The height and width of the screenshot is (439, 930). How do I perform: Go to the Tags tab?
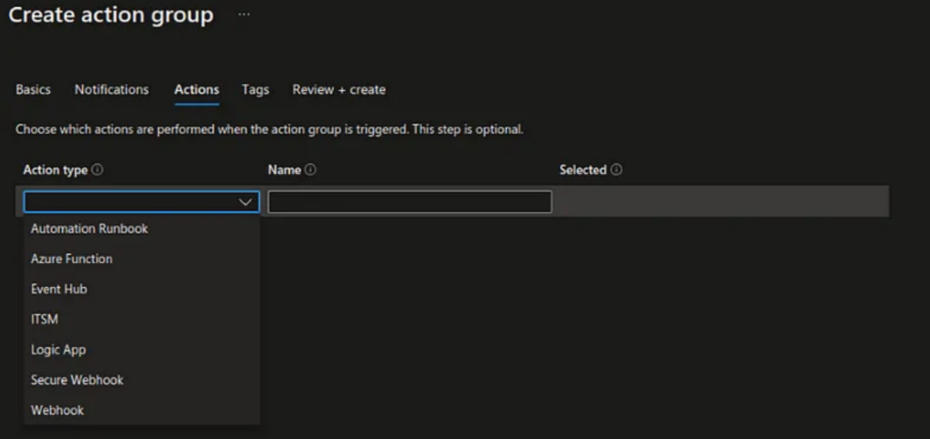pyautogui.click(x=255, y=89)
